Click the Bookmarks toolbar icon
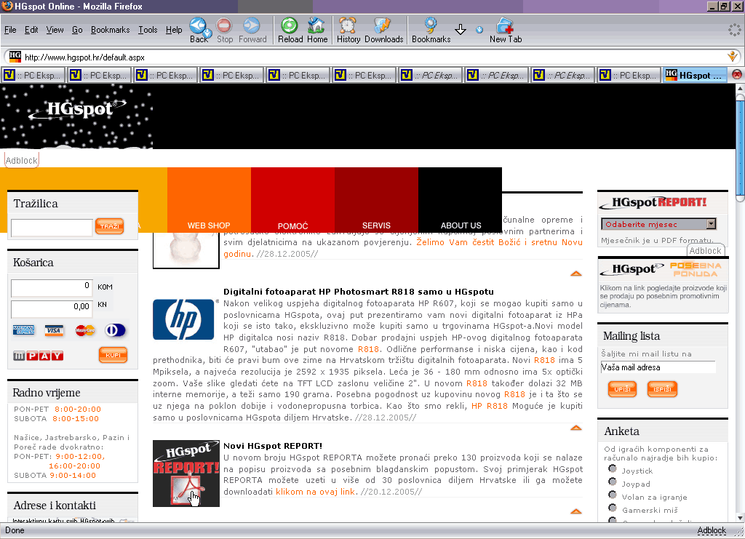Viewport: 745px width, 539px height. [431, 29]
